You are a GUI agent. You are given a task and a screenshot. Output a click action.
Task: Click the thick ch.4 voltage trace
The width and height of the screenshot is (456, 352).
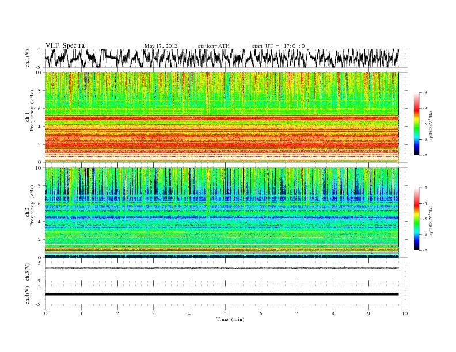click(x=222, y=294)
